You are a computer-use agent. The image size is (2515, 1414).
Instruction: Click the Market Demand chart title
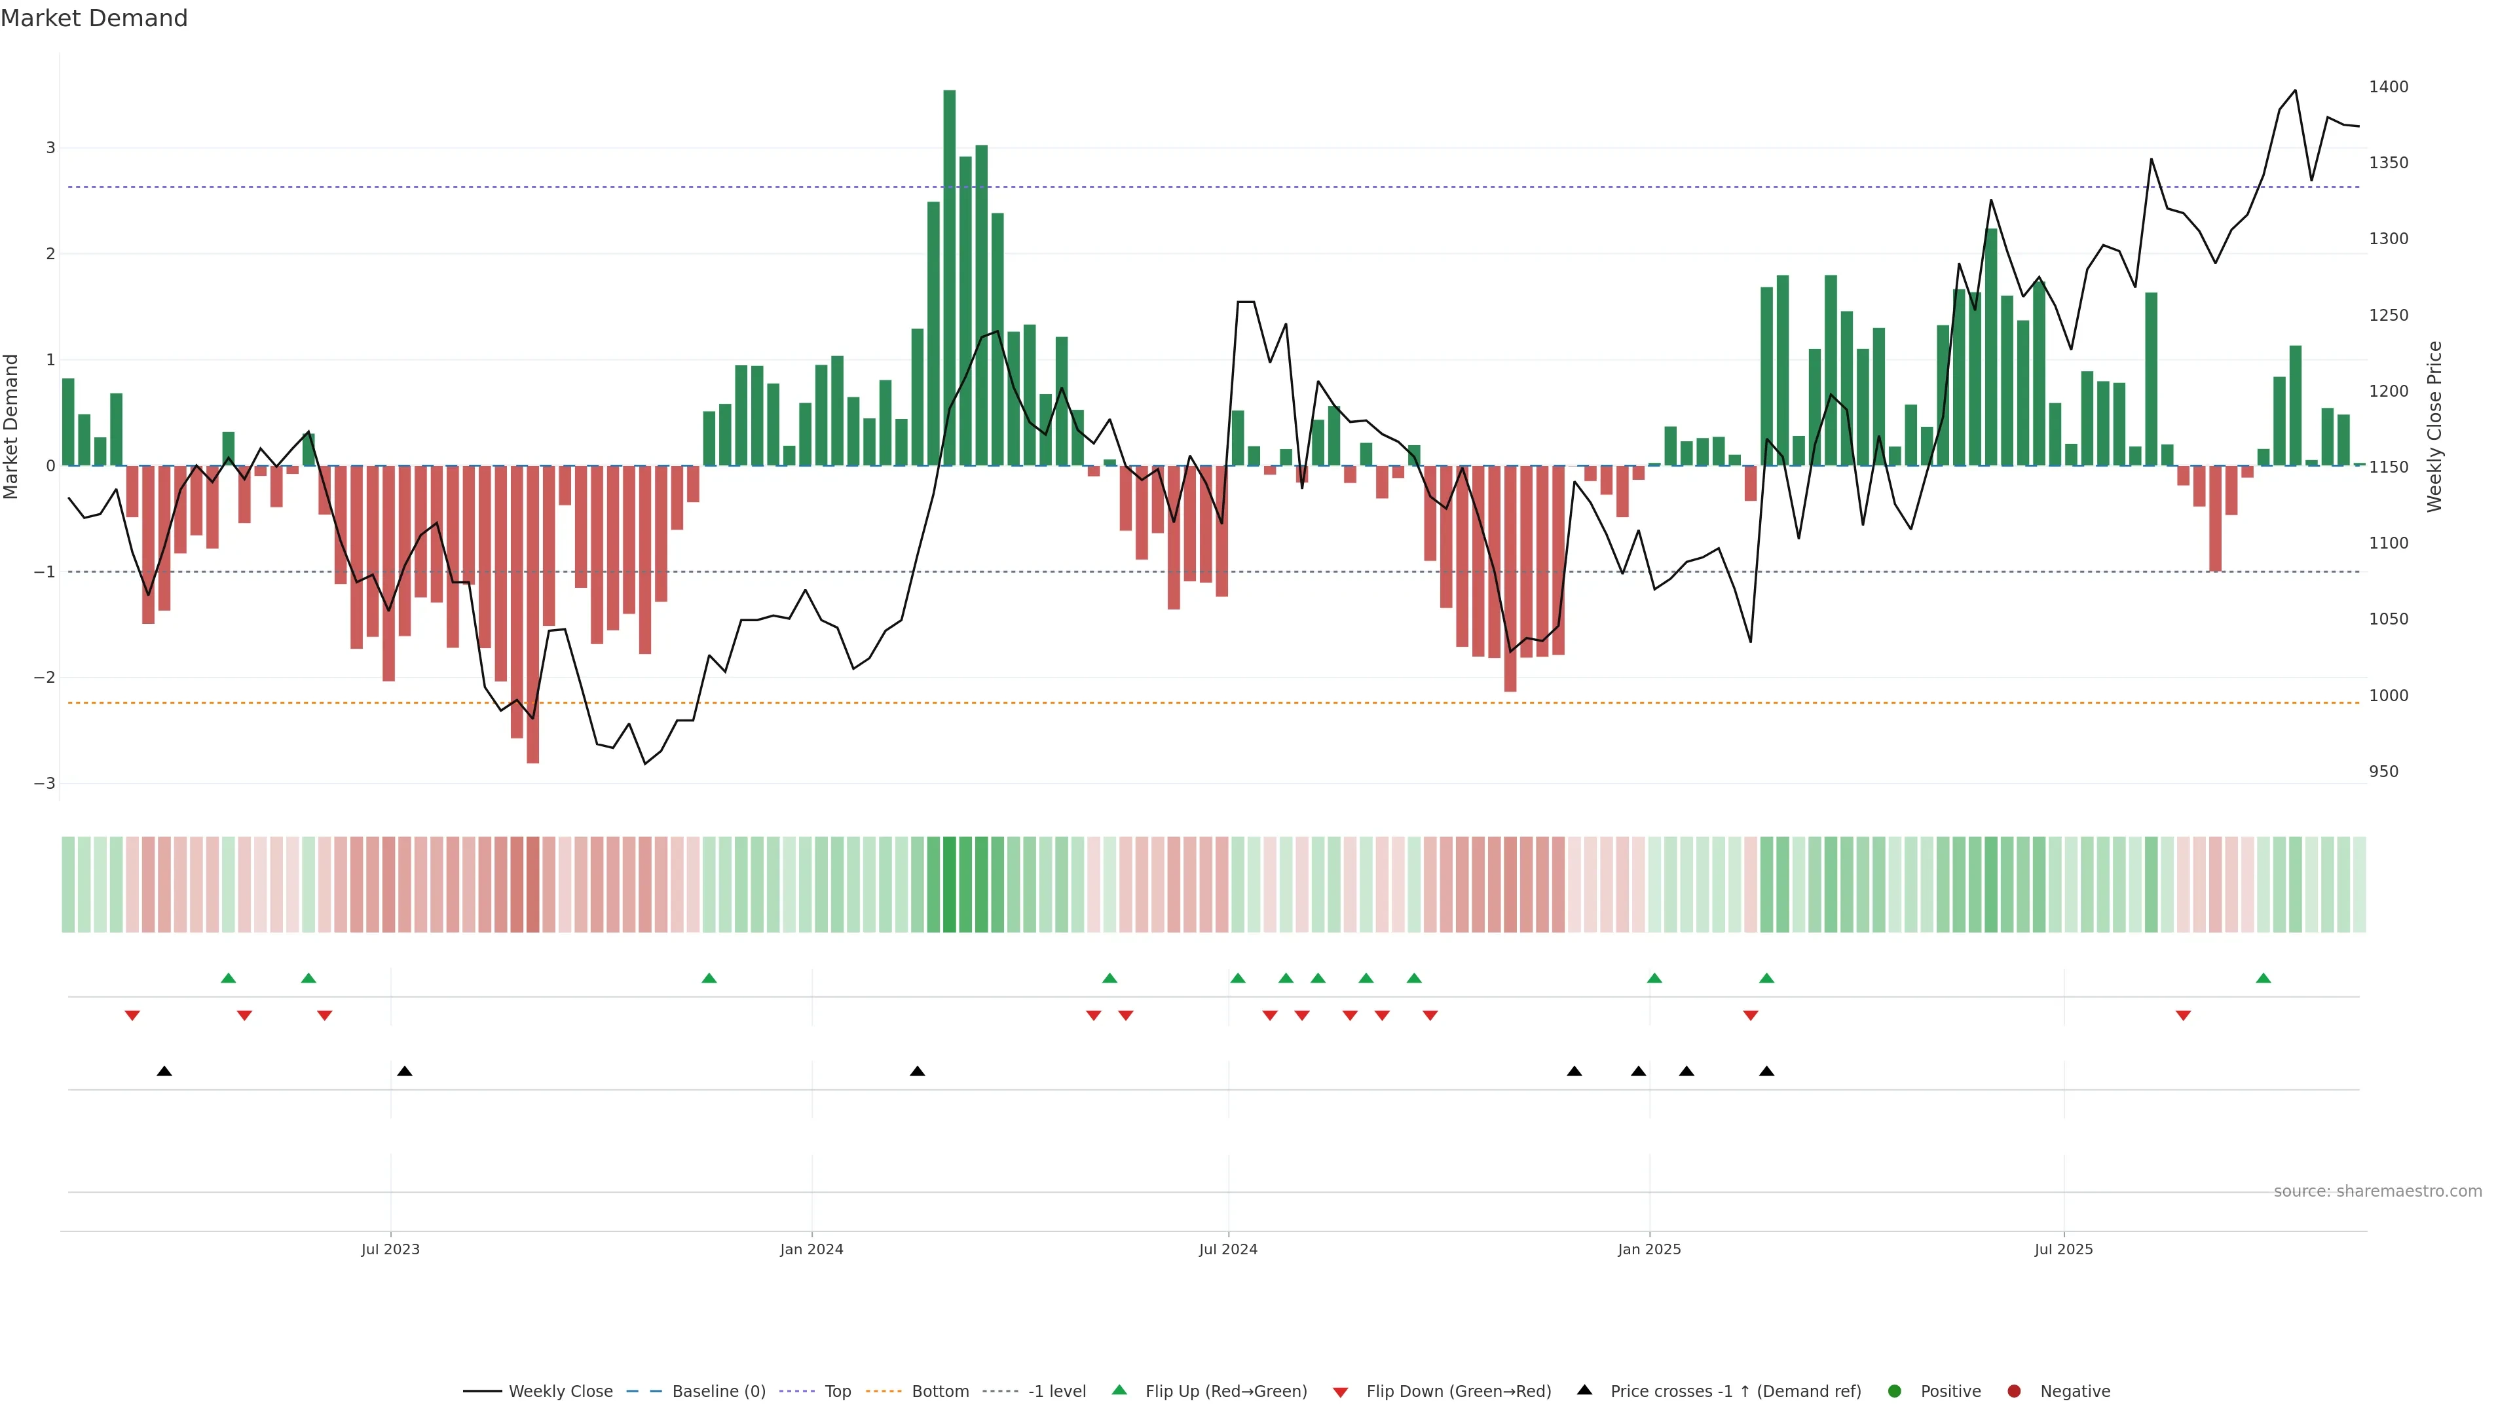94,18
